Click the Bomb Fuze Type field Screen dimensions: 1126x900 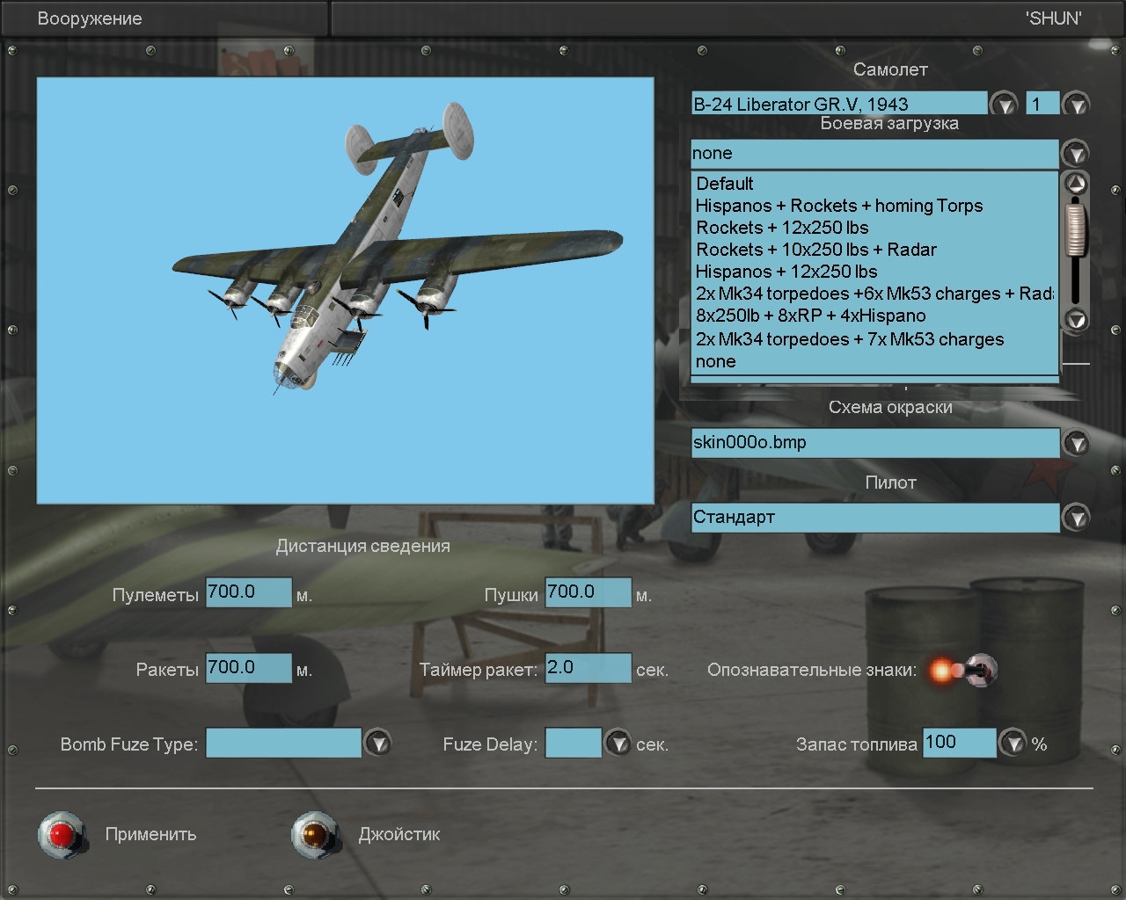point(283,743)
